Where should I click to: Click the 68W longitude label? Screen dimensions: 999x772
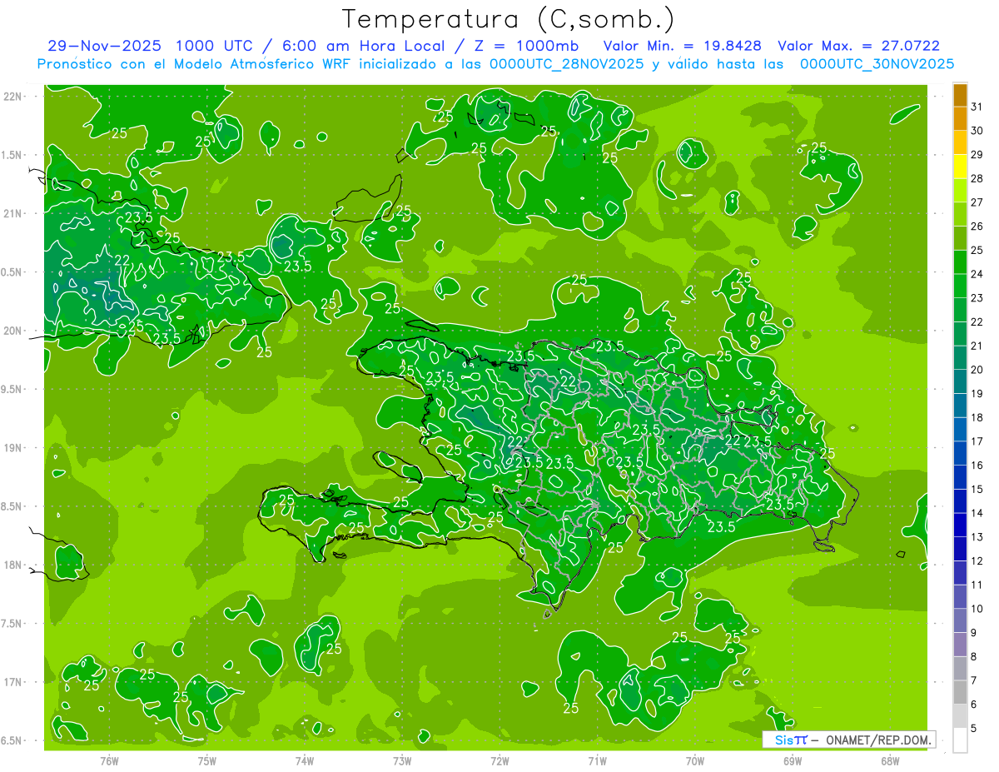[890, 760]
